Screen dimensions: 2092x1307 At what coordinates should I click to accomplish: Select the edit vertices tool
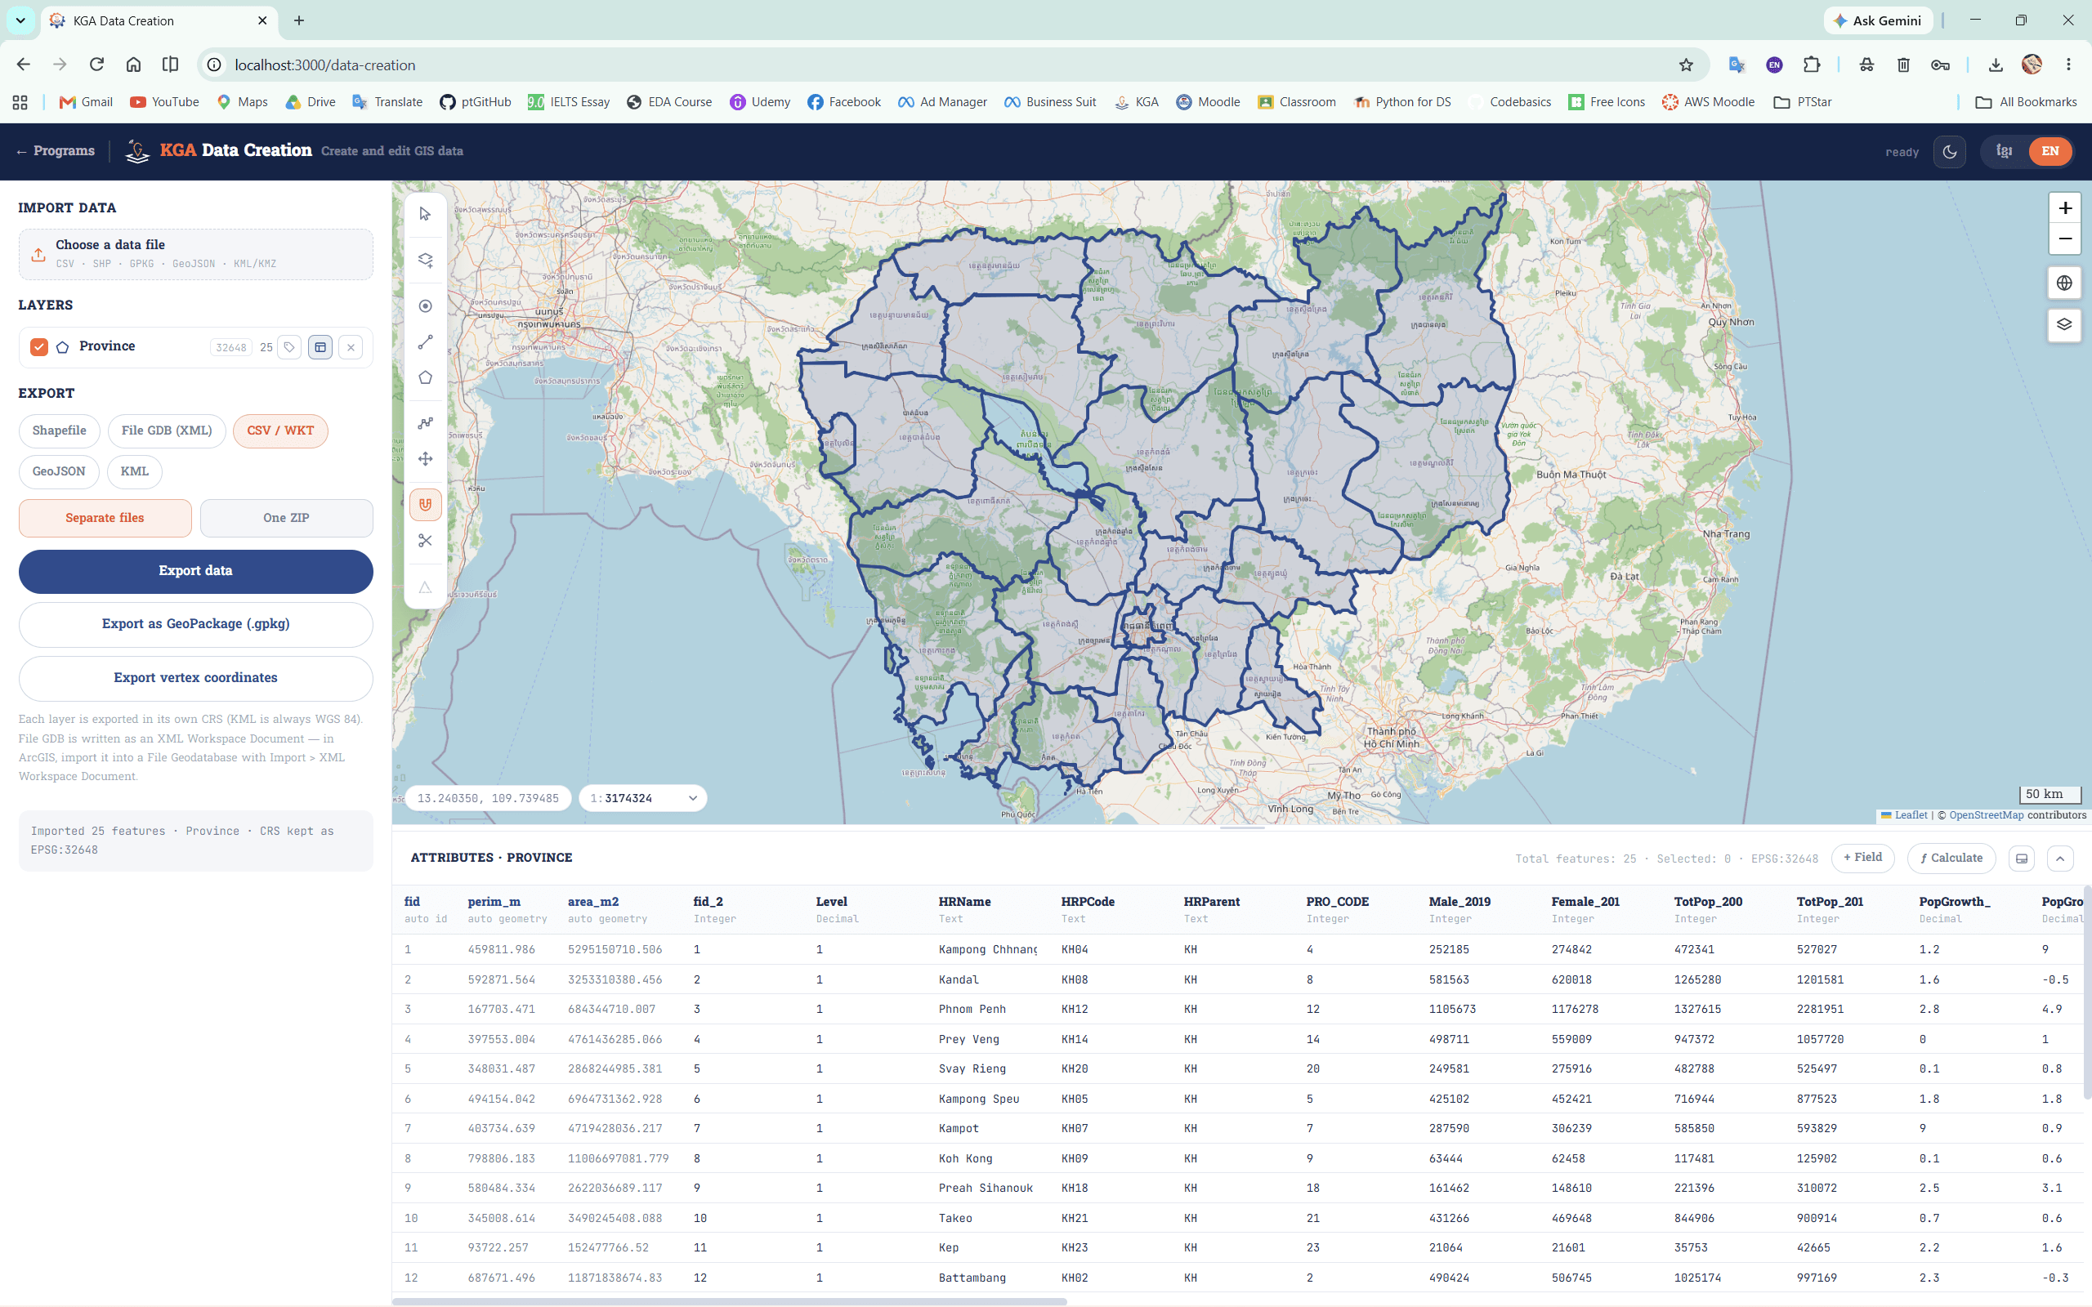[x=424, y=422]
